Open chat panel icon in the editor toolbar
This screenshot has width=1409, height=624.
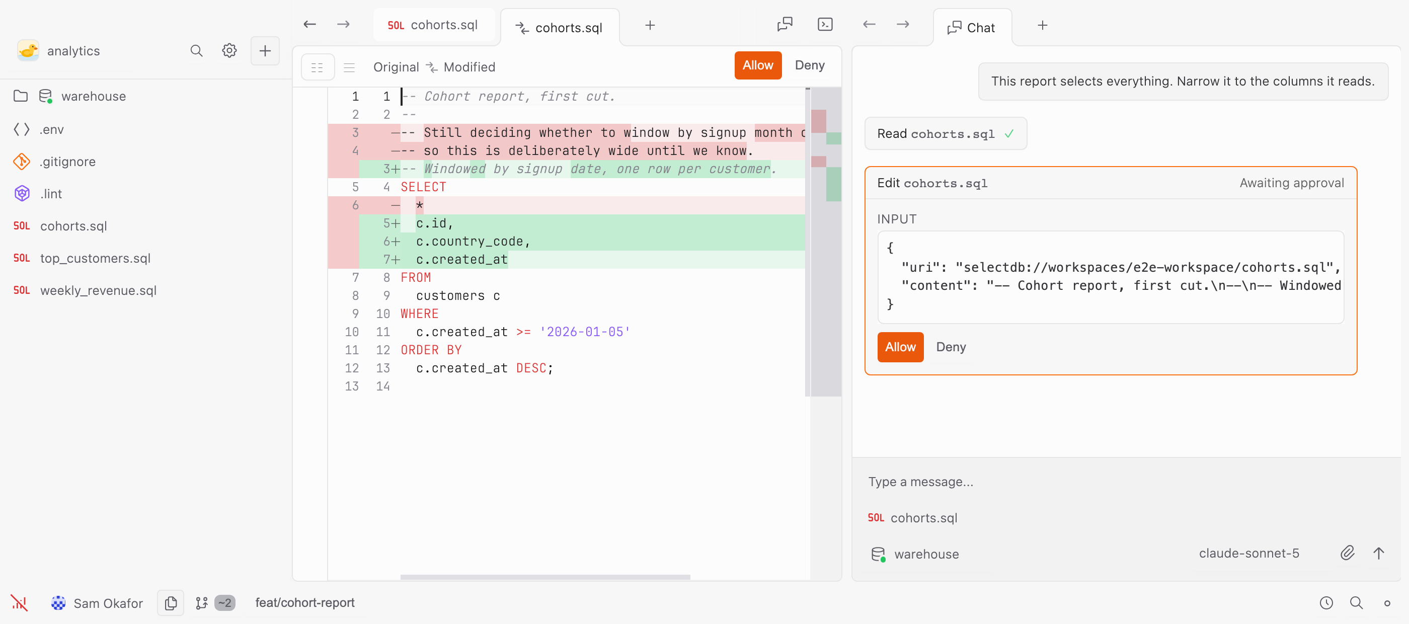[x=785, y=25]
